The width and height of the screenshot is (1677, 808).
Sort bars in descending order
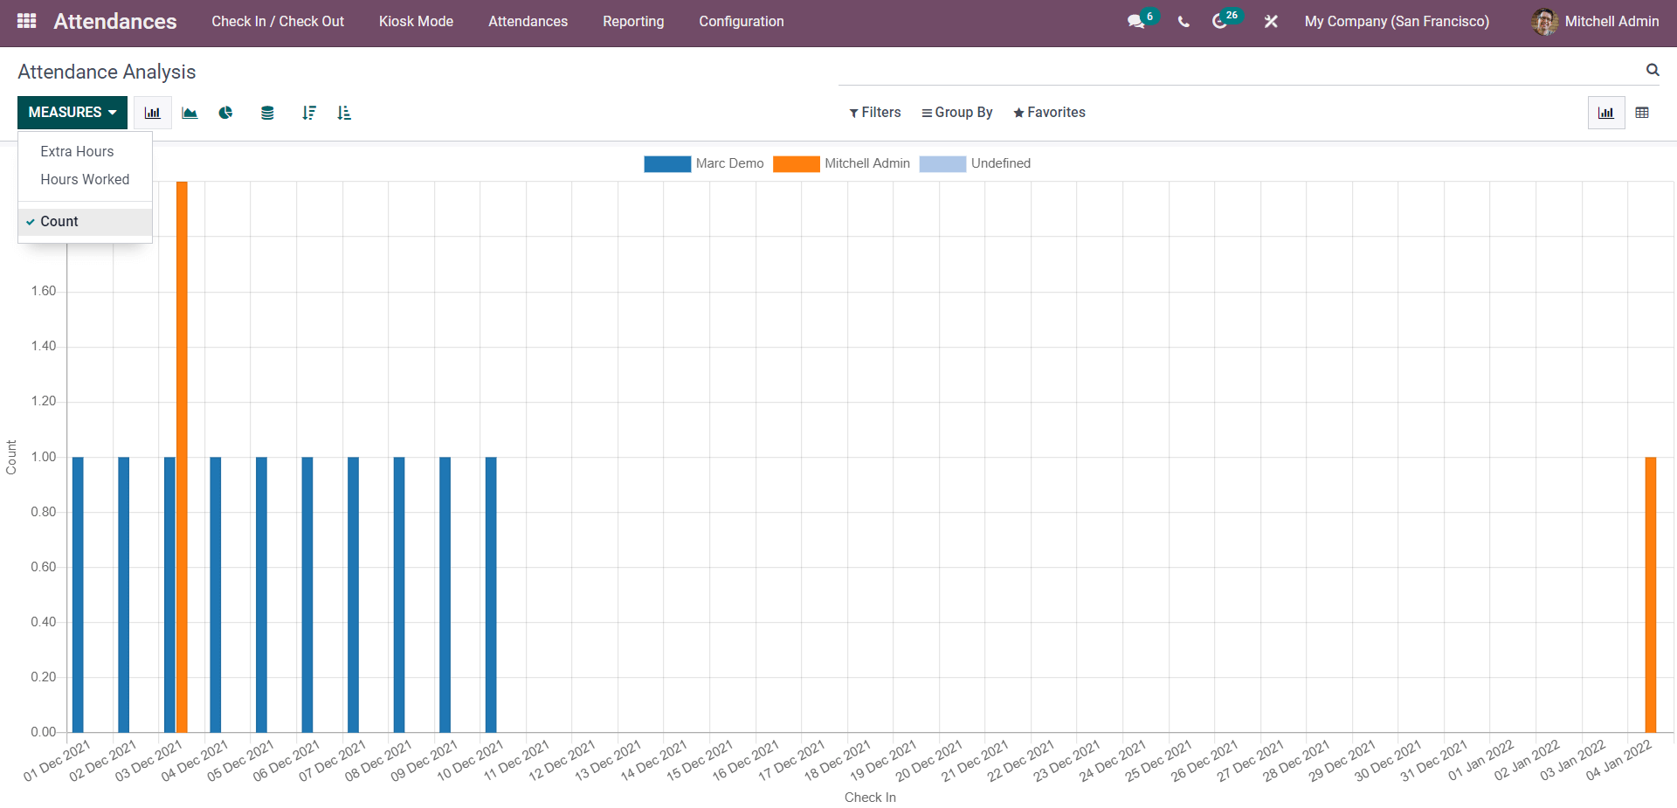[x=308, y=113]
